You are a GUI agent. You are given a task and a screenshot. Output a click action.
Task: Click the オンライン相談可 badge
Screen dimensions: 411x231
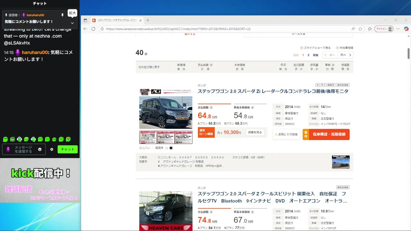tap(325, 85)
